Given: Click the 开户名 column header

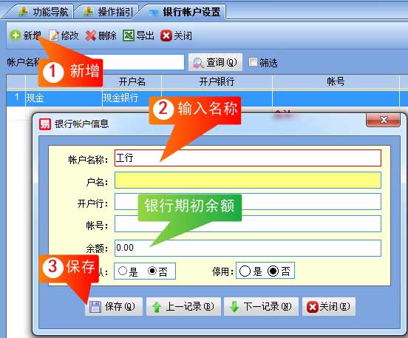Looking at the screenshot, I should [132, 82].
